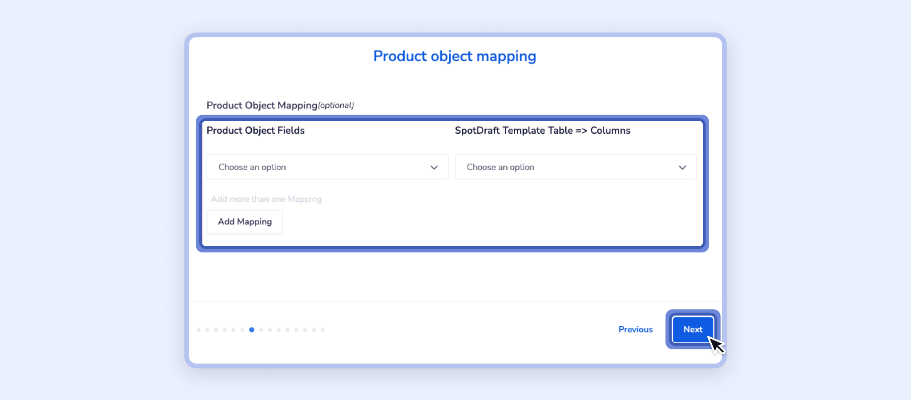The width and height of the screenshot is (911, 400).
Task: Select the active blue step indicator dot
Action: coord(252,330)
